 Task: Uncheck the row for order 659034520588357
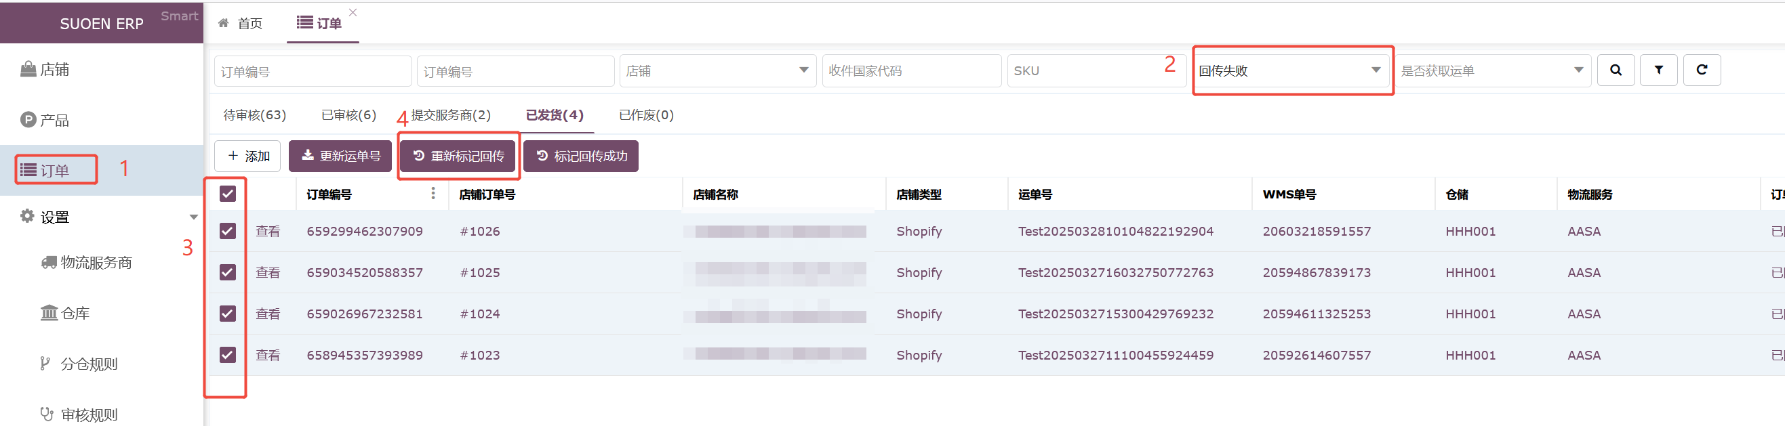tap(227, 272)
